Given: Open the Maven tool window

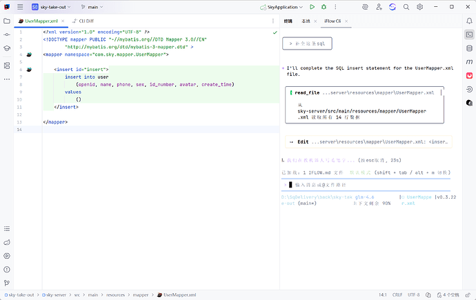Looking at the screenshot, I should click(x=469, y=61).
